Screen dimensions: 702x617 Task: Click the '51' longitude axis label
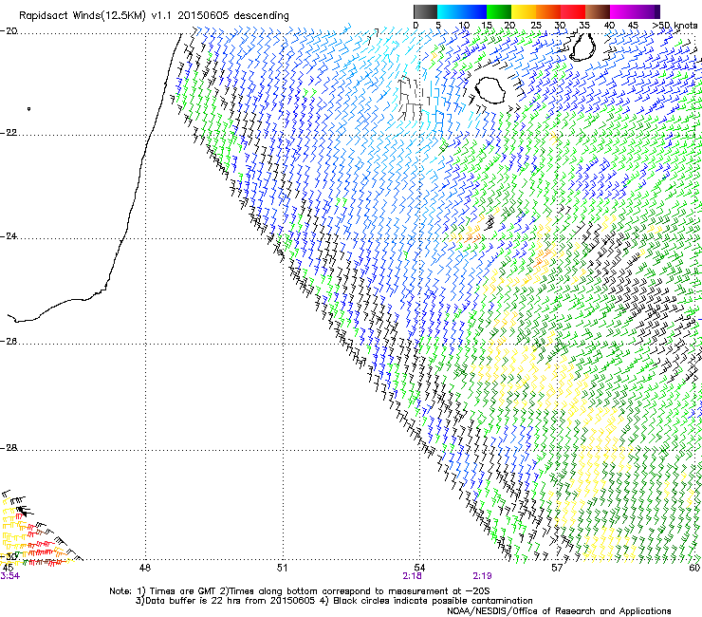(282, 568)
